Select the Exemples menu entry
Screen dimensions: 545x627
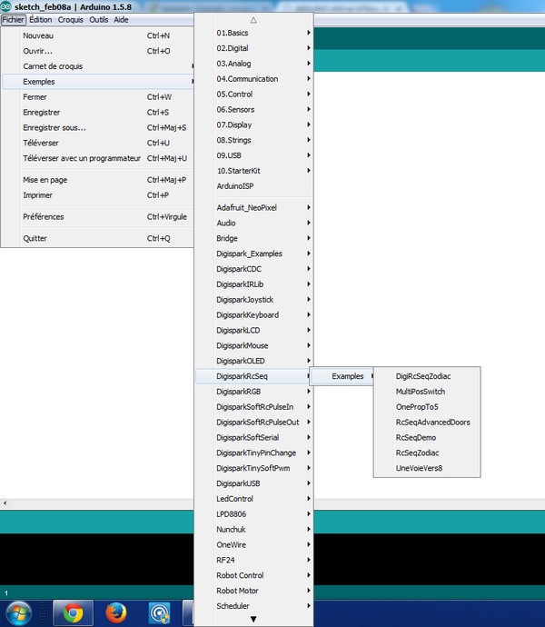click(98, 82)
